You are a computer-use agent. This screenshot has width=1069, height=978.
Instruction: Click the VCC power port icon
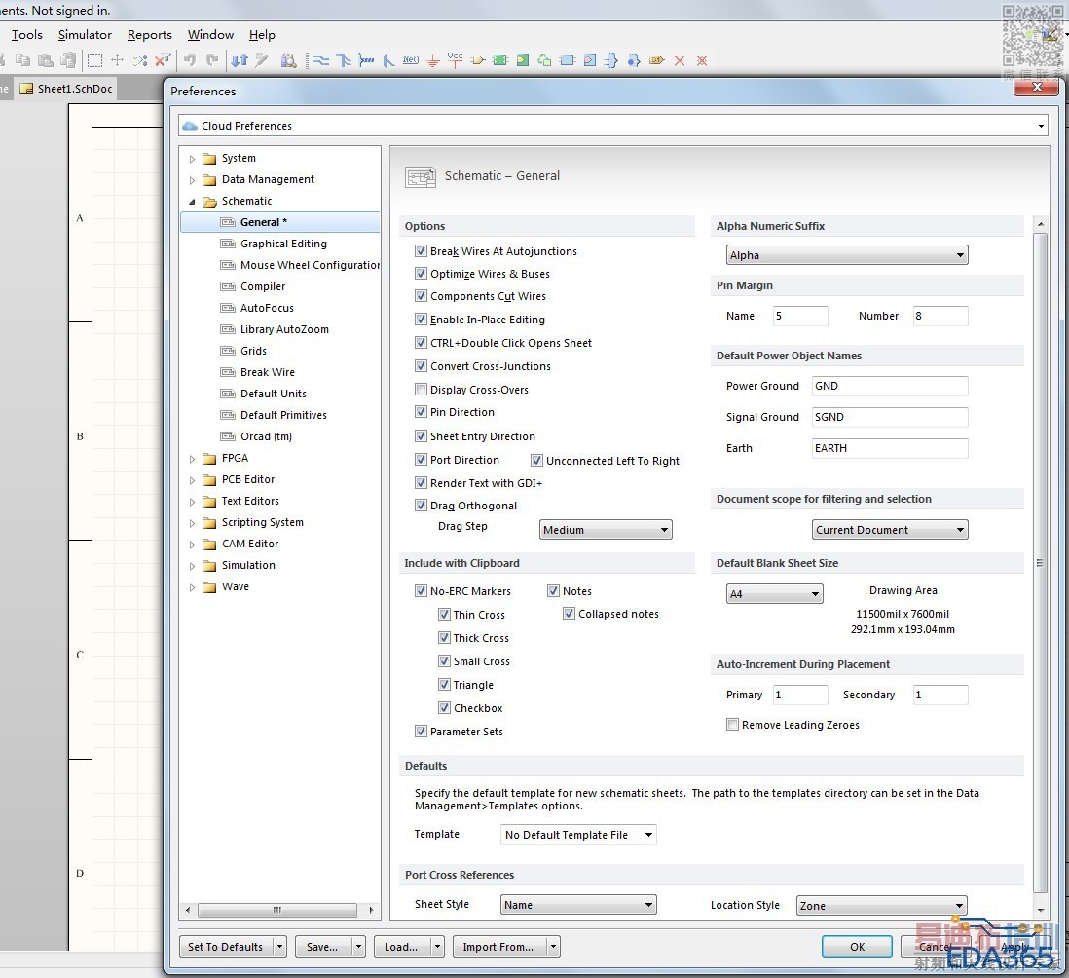point(455,60)
